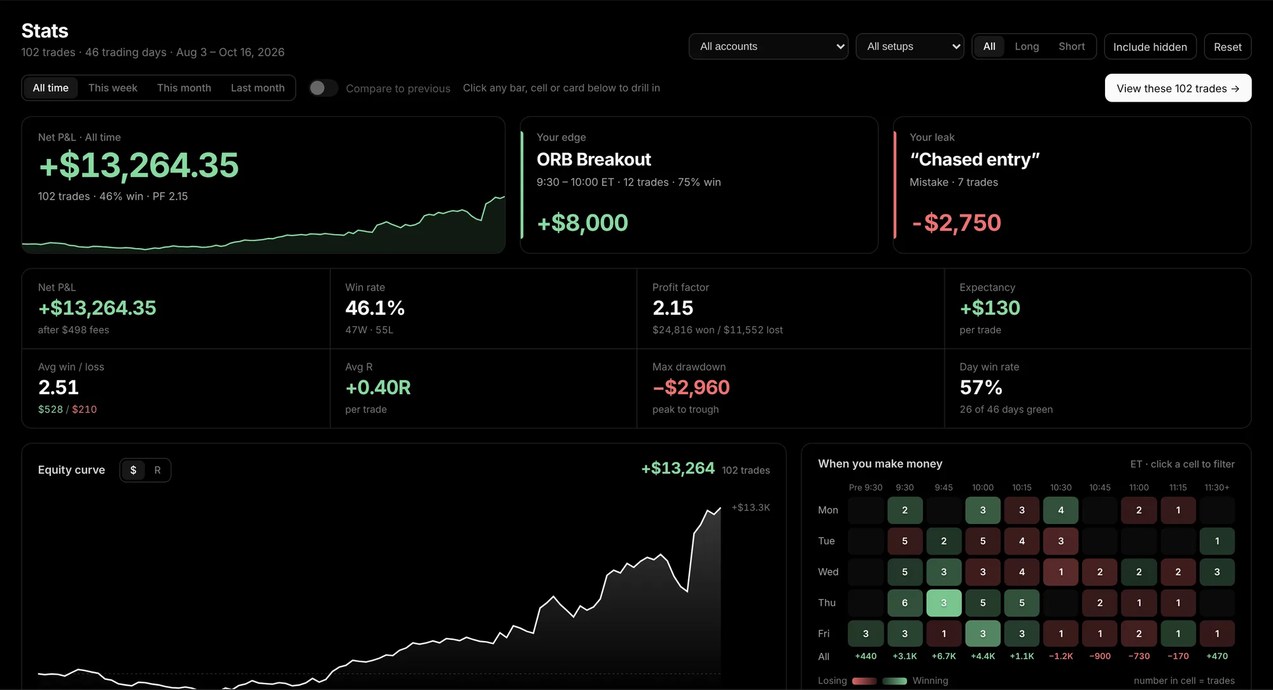Click the Avg R +0.40R stat
Image resolution: width=1273 pixels, height=690 pixels.
[483, 388]
